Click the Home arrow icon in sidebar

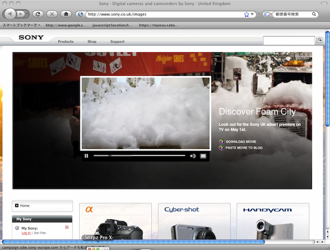pos(16,205)
